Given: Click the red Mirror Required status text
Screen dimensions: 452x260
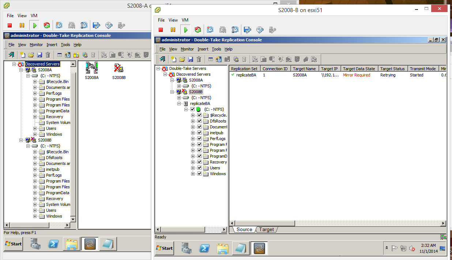Looking at the screenshot, I should pos(357,75).
